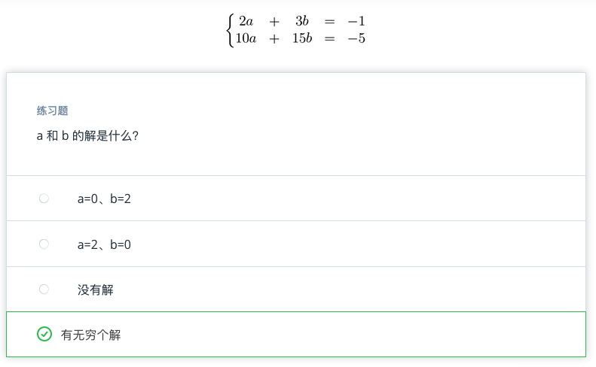Image resolution: width=596 pixels, height=367 pixels.
Task: Click the 没有解 option label
Action: 95,290
